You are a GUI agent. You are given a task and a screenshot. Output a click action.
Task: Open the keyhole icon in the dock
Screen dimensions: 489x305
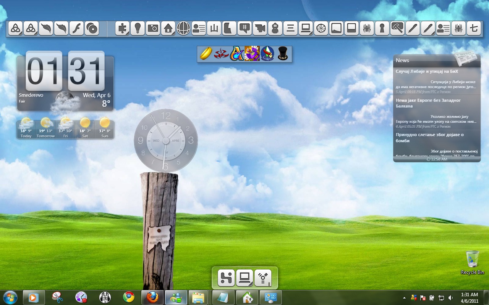click(382, 29)
